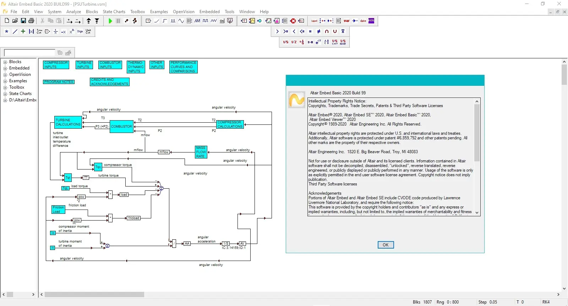Insert the sample-and-hold S-H block
Viewport: 568px width, 306px height.
pos(310,42)
